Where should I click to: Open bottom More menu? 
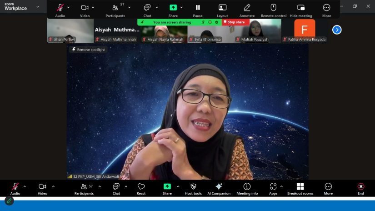point(328,189)
